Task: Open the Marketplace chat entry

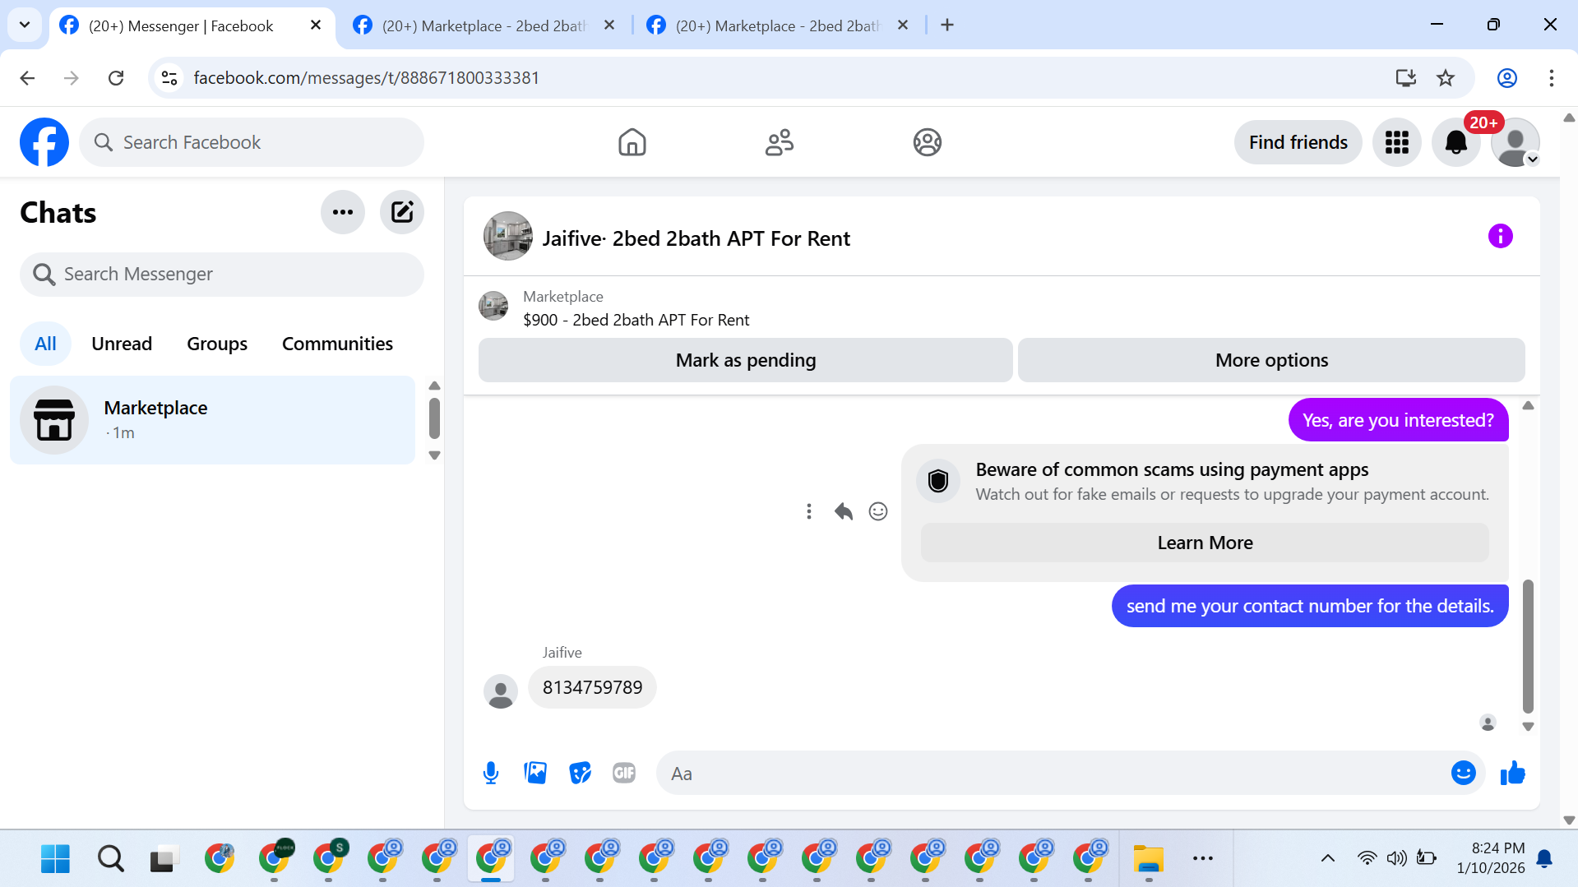Action: coord(212,420)
